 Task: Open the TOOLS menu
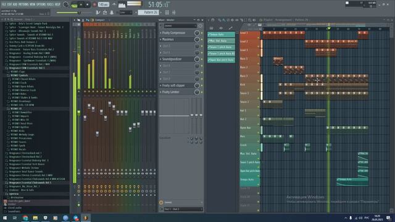pyautogui.click(x=50, y=4)
